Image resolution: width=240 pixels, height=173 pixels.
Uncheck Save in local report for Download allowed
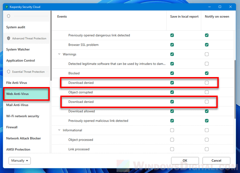point(172,111)
